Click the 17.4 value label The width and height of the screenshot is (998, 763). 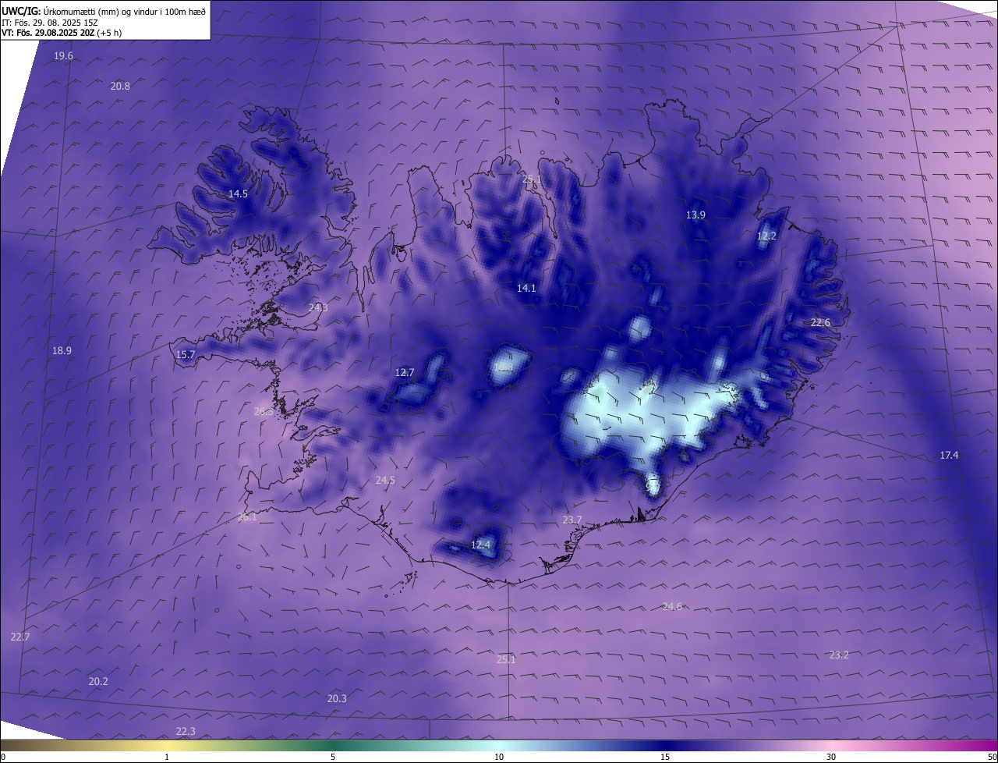(x=949, y=456)
